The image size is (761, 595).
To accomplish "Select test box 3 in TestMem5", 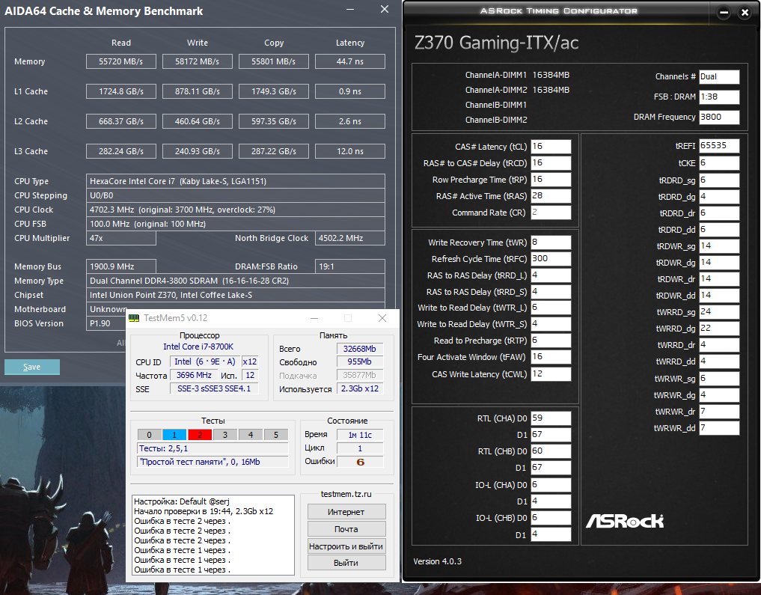I will (x=225, y=435).
